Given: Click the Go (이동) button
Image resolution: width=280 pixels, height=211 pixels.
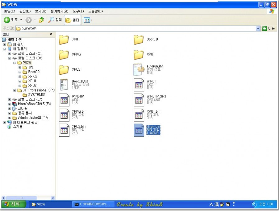Looking at the screenshot, I should click(x=268, y=28).
